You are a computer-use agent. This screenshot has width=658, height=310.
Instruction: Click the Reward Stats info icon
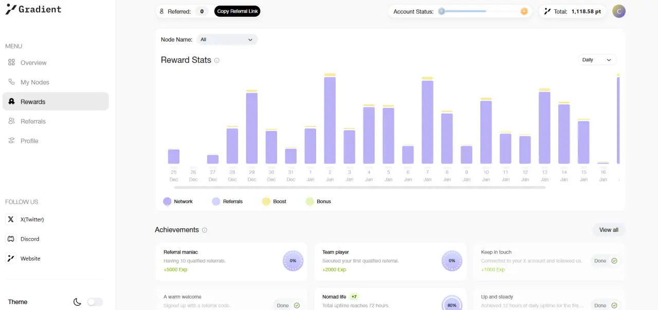(x=217, y=60)
